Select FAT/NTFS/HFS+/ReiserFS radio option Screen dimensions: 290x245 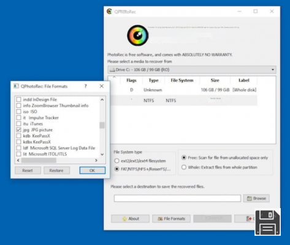point(116,169)
